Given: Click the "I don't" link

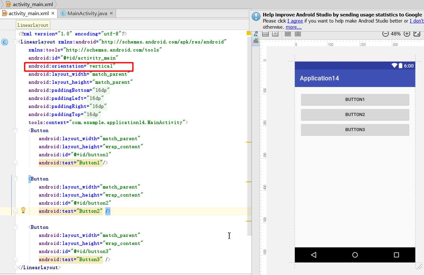Looking at the screenshot, I should click(417, 21).
